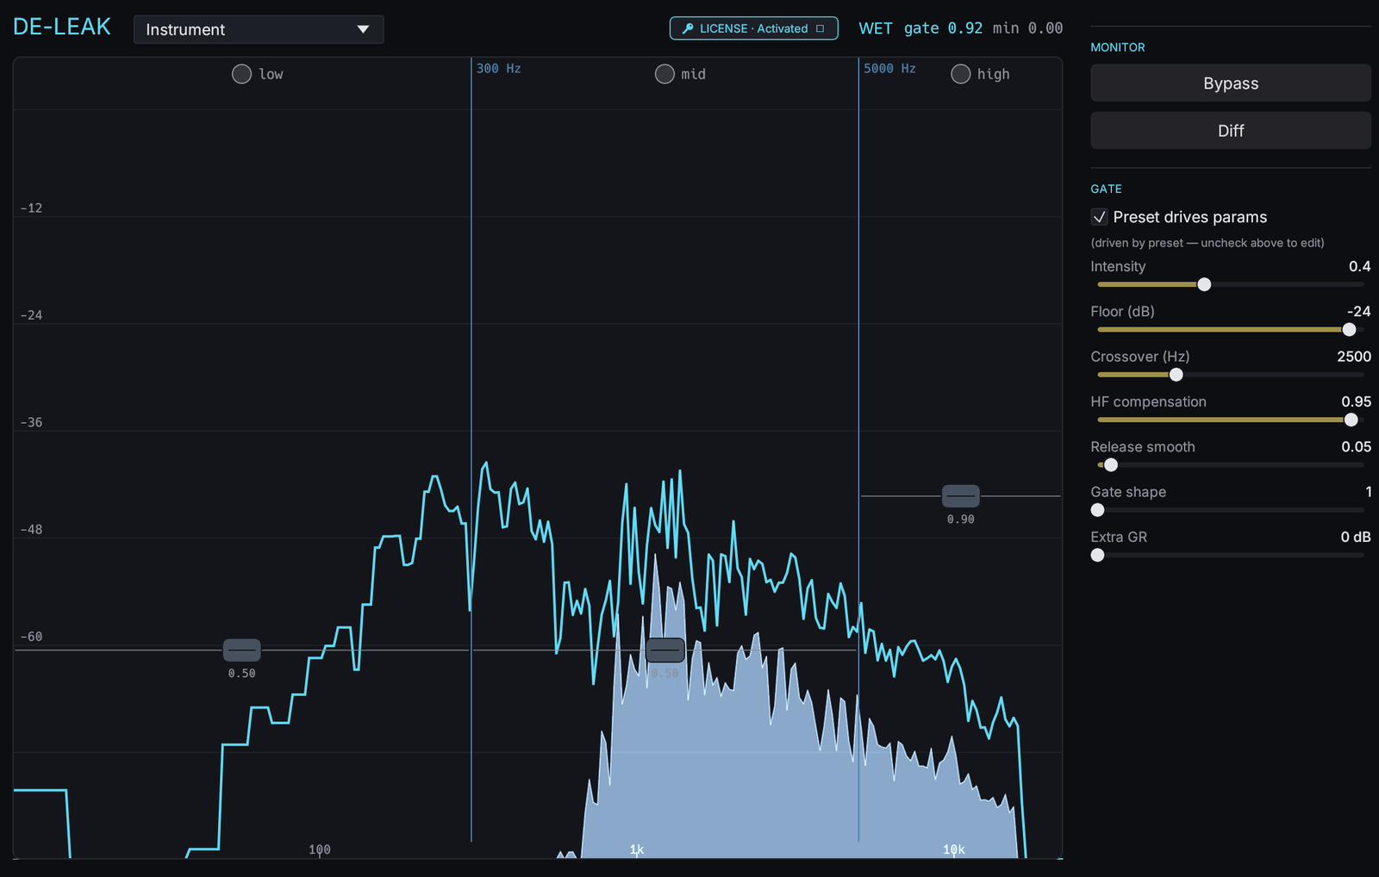Click the Intensity value 0.4
The width and height of the screenshot is (1379, 877).
1359,266
